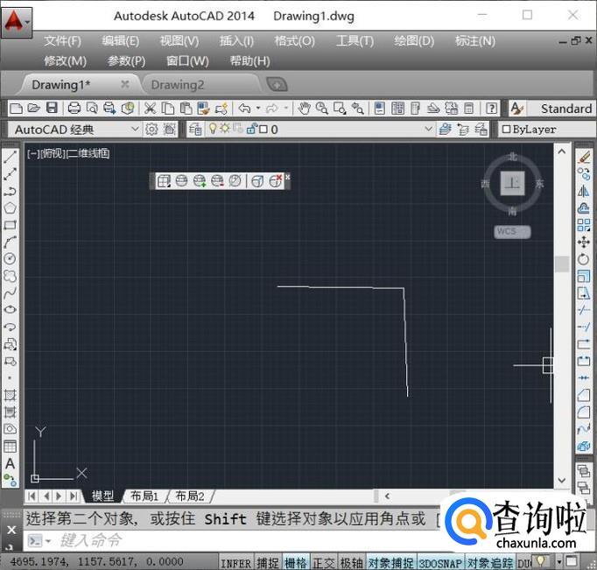Switch to the Drawing2 tab
This screenshot has height=570, width=597.
(178, 84)
